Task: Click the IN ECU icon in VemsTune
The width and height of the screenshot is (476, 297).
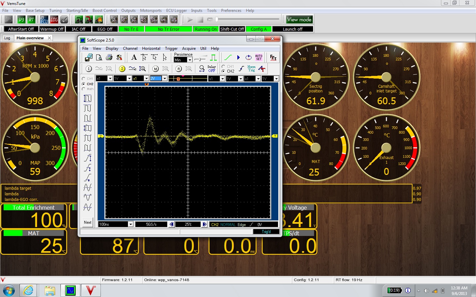Action: coord(44,19)
